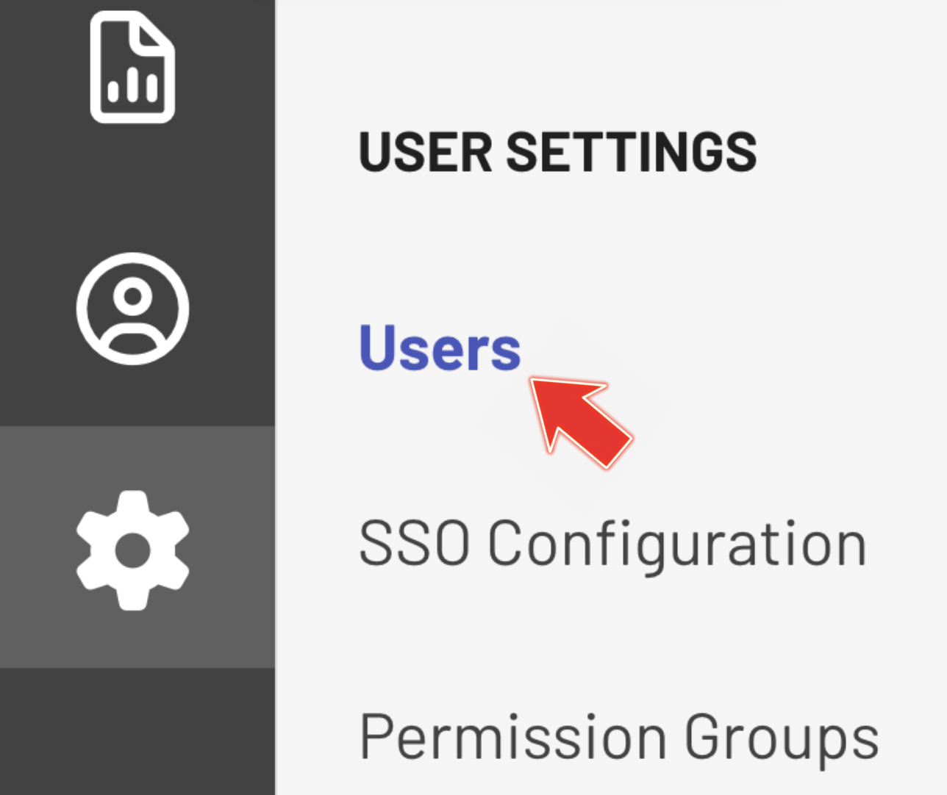Image resolution: width=947 pixels, height=795 pixels.
Task: Click the USER SETTINGS section heading
Action: tap(557, 152)
